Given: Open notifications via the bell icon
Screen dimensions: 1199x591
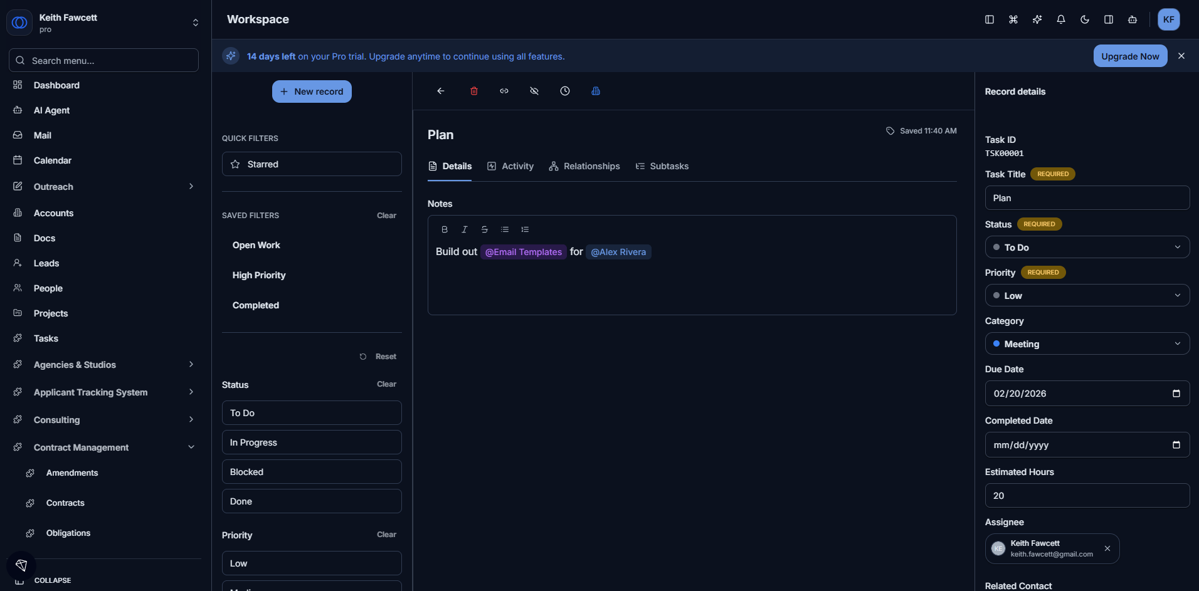Looking at the screenshot, I should pos(1061,19).
